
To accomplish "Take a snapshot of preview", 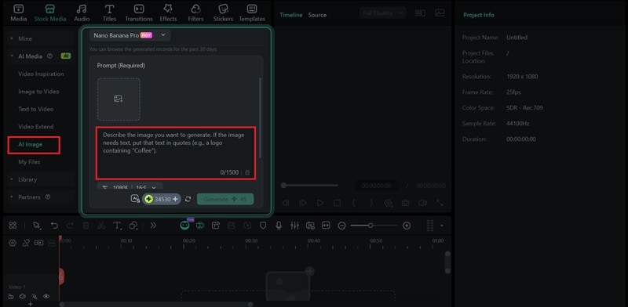I will pos(405,203).
